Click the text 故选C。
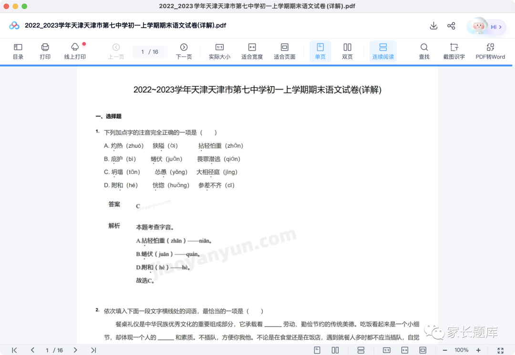Viewport: 515px width, 355px height. 145,281
